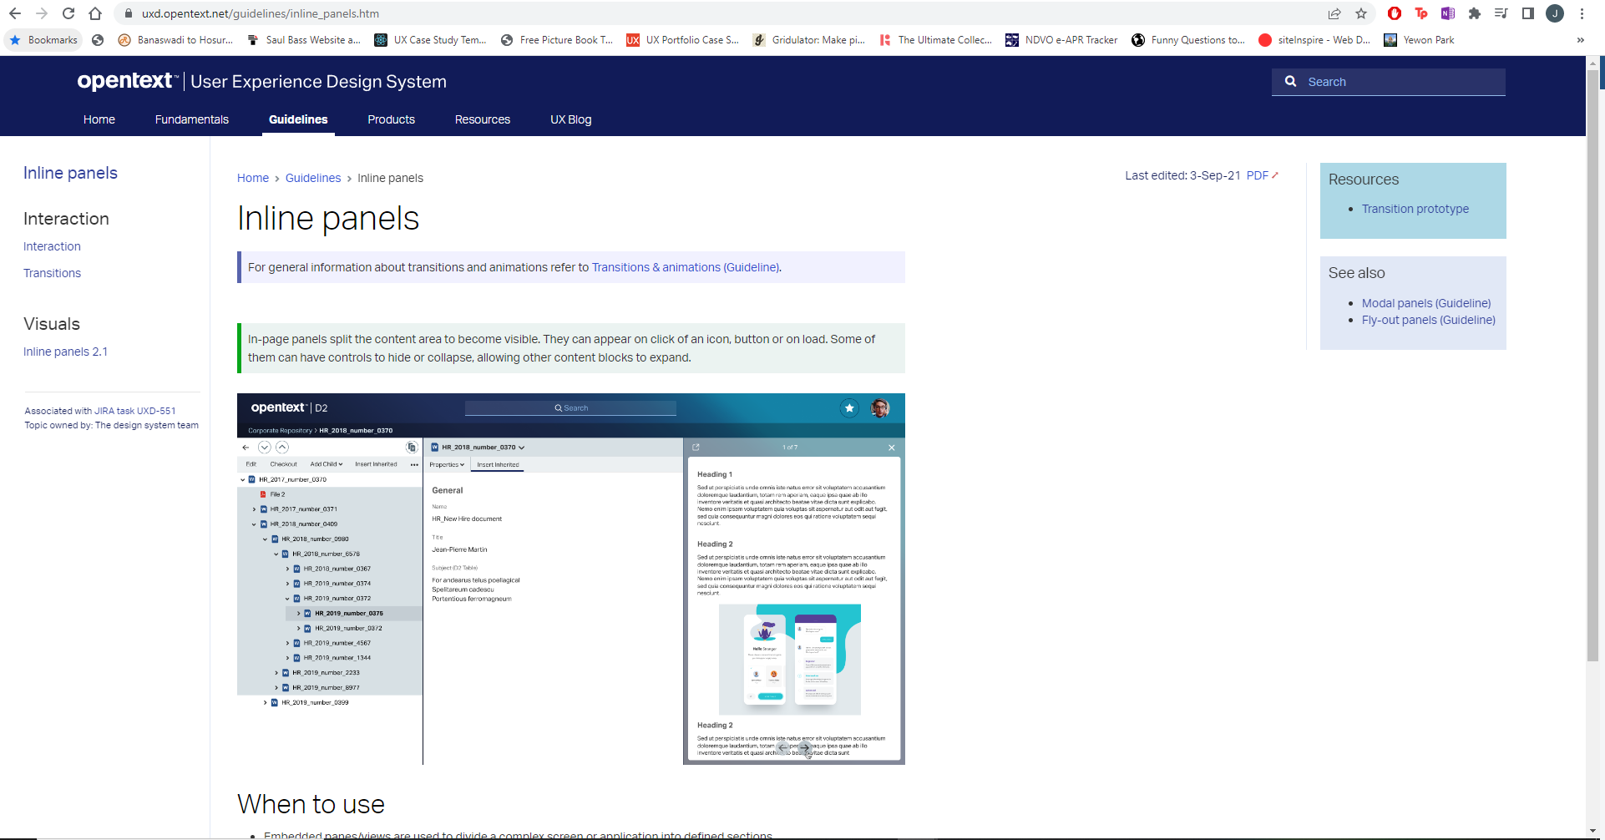Open the Funny Questions bookmark
This screenshot has width=1605, height=840.
(x=1188, y=40)
